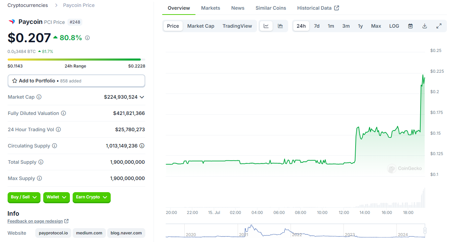Select the Price chart toggle

[x=173, y=26]
